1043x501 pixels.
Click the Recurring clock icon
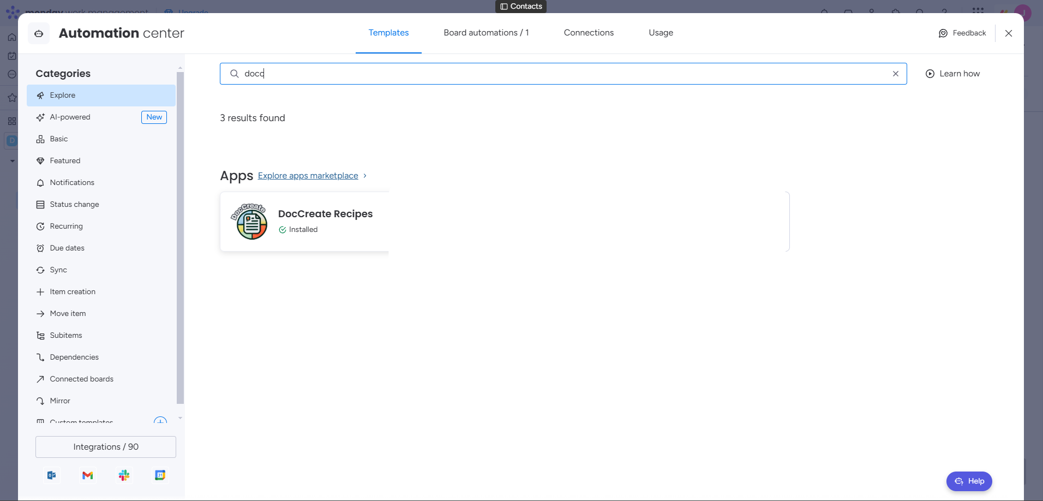pos(40,226)
